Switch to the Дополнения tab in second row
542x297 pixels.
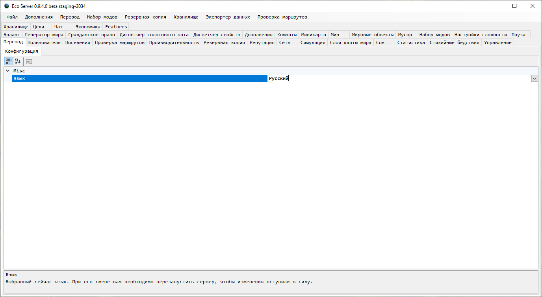click(x=258, y=35)
